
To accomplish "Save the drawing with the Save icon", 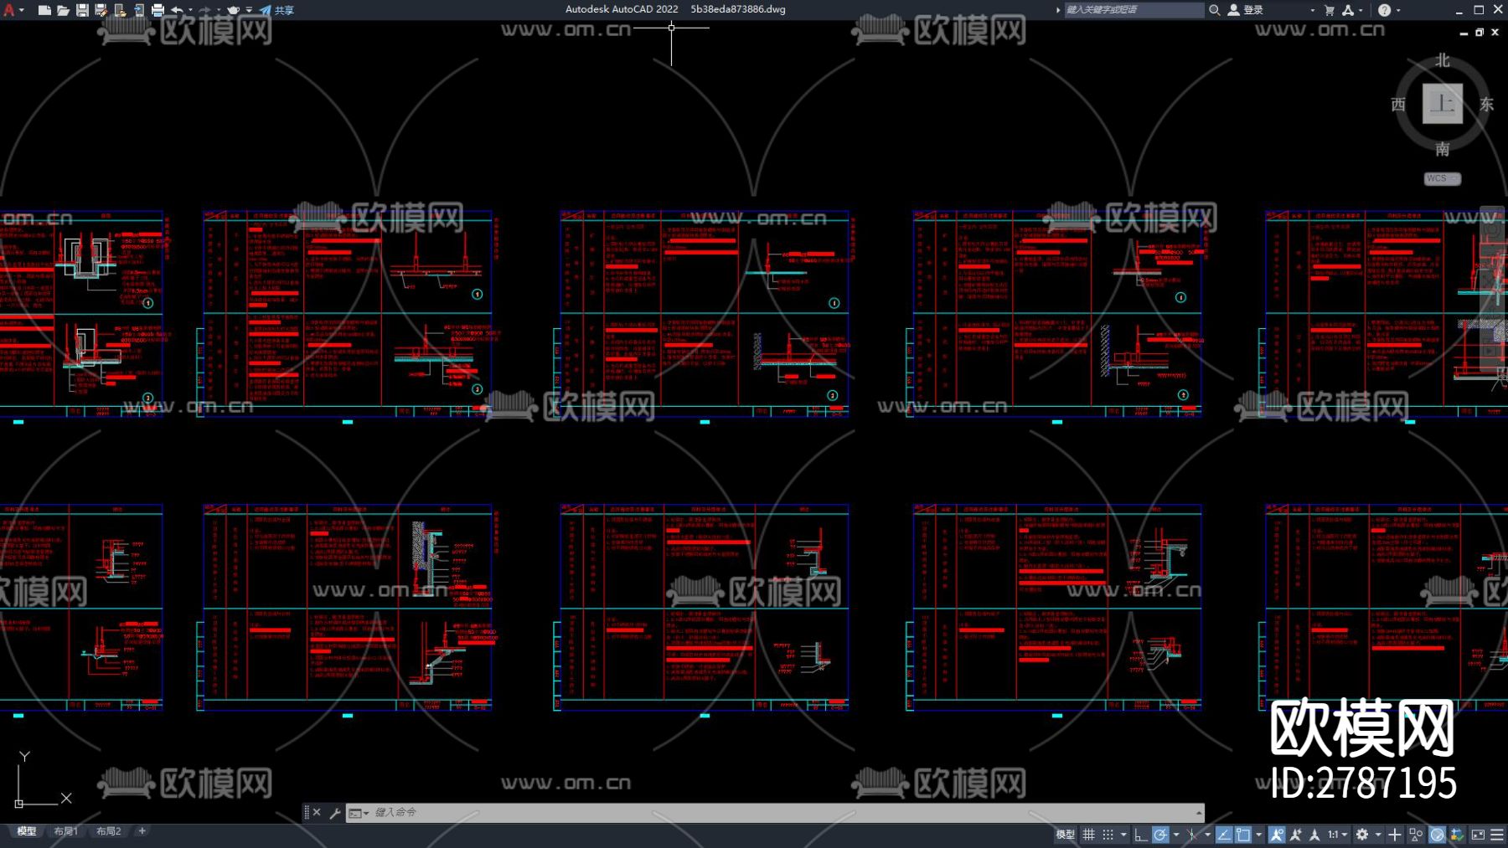I will tap(82, 10).
